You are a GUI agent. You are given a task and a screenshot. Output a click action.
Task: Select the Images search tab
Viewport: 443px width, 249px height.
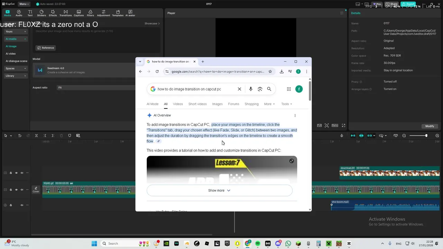point(217,104)
